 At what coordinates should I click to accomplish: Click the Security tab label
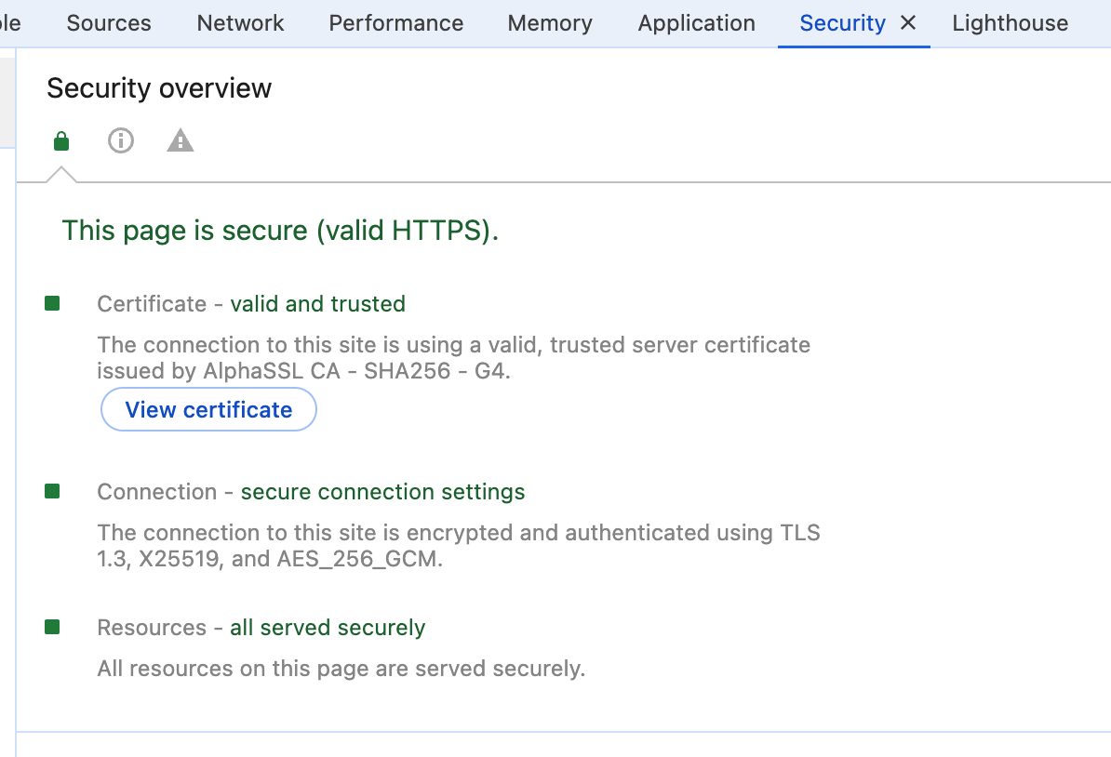[842, 23]
